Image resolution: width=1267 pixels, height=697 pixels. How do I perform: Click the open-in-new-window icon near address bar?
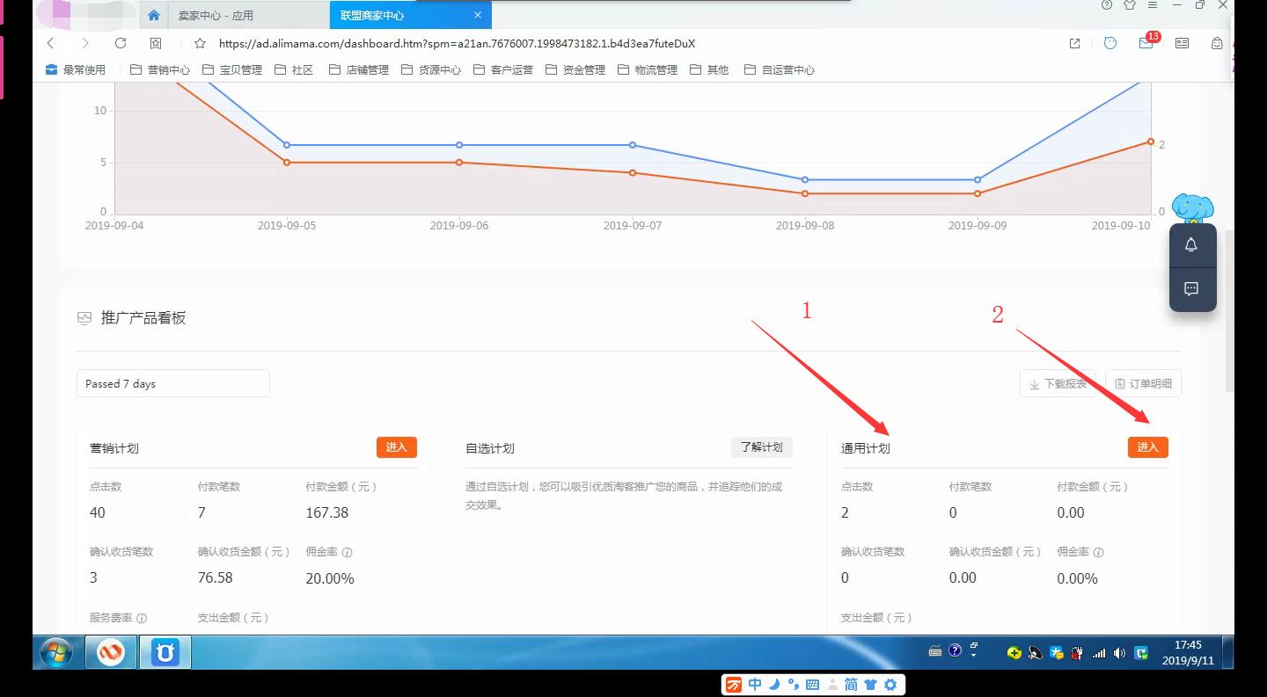click(1074, 42)
